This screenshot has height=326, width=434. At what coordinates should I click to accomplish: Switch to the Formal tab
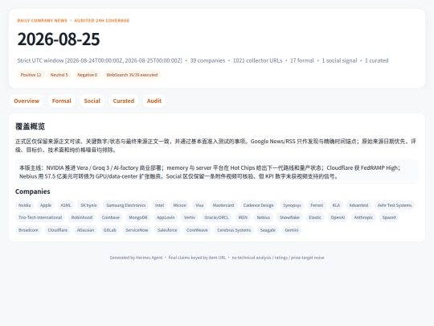pyautogui.click(x=61, y=101)
